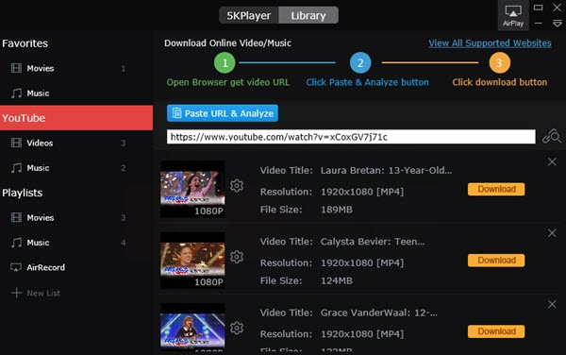Click the step 2 blue circle
Image resolution: width=566 pixels, height=355 pixels.
(360, 63)
